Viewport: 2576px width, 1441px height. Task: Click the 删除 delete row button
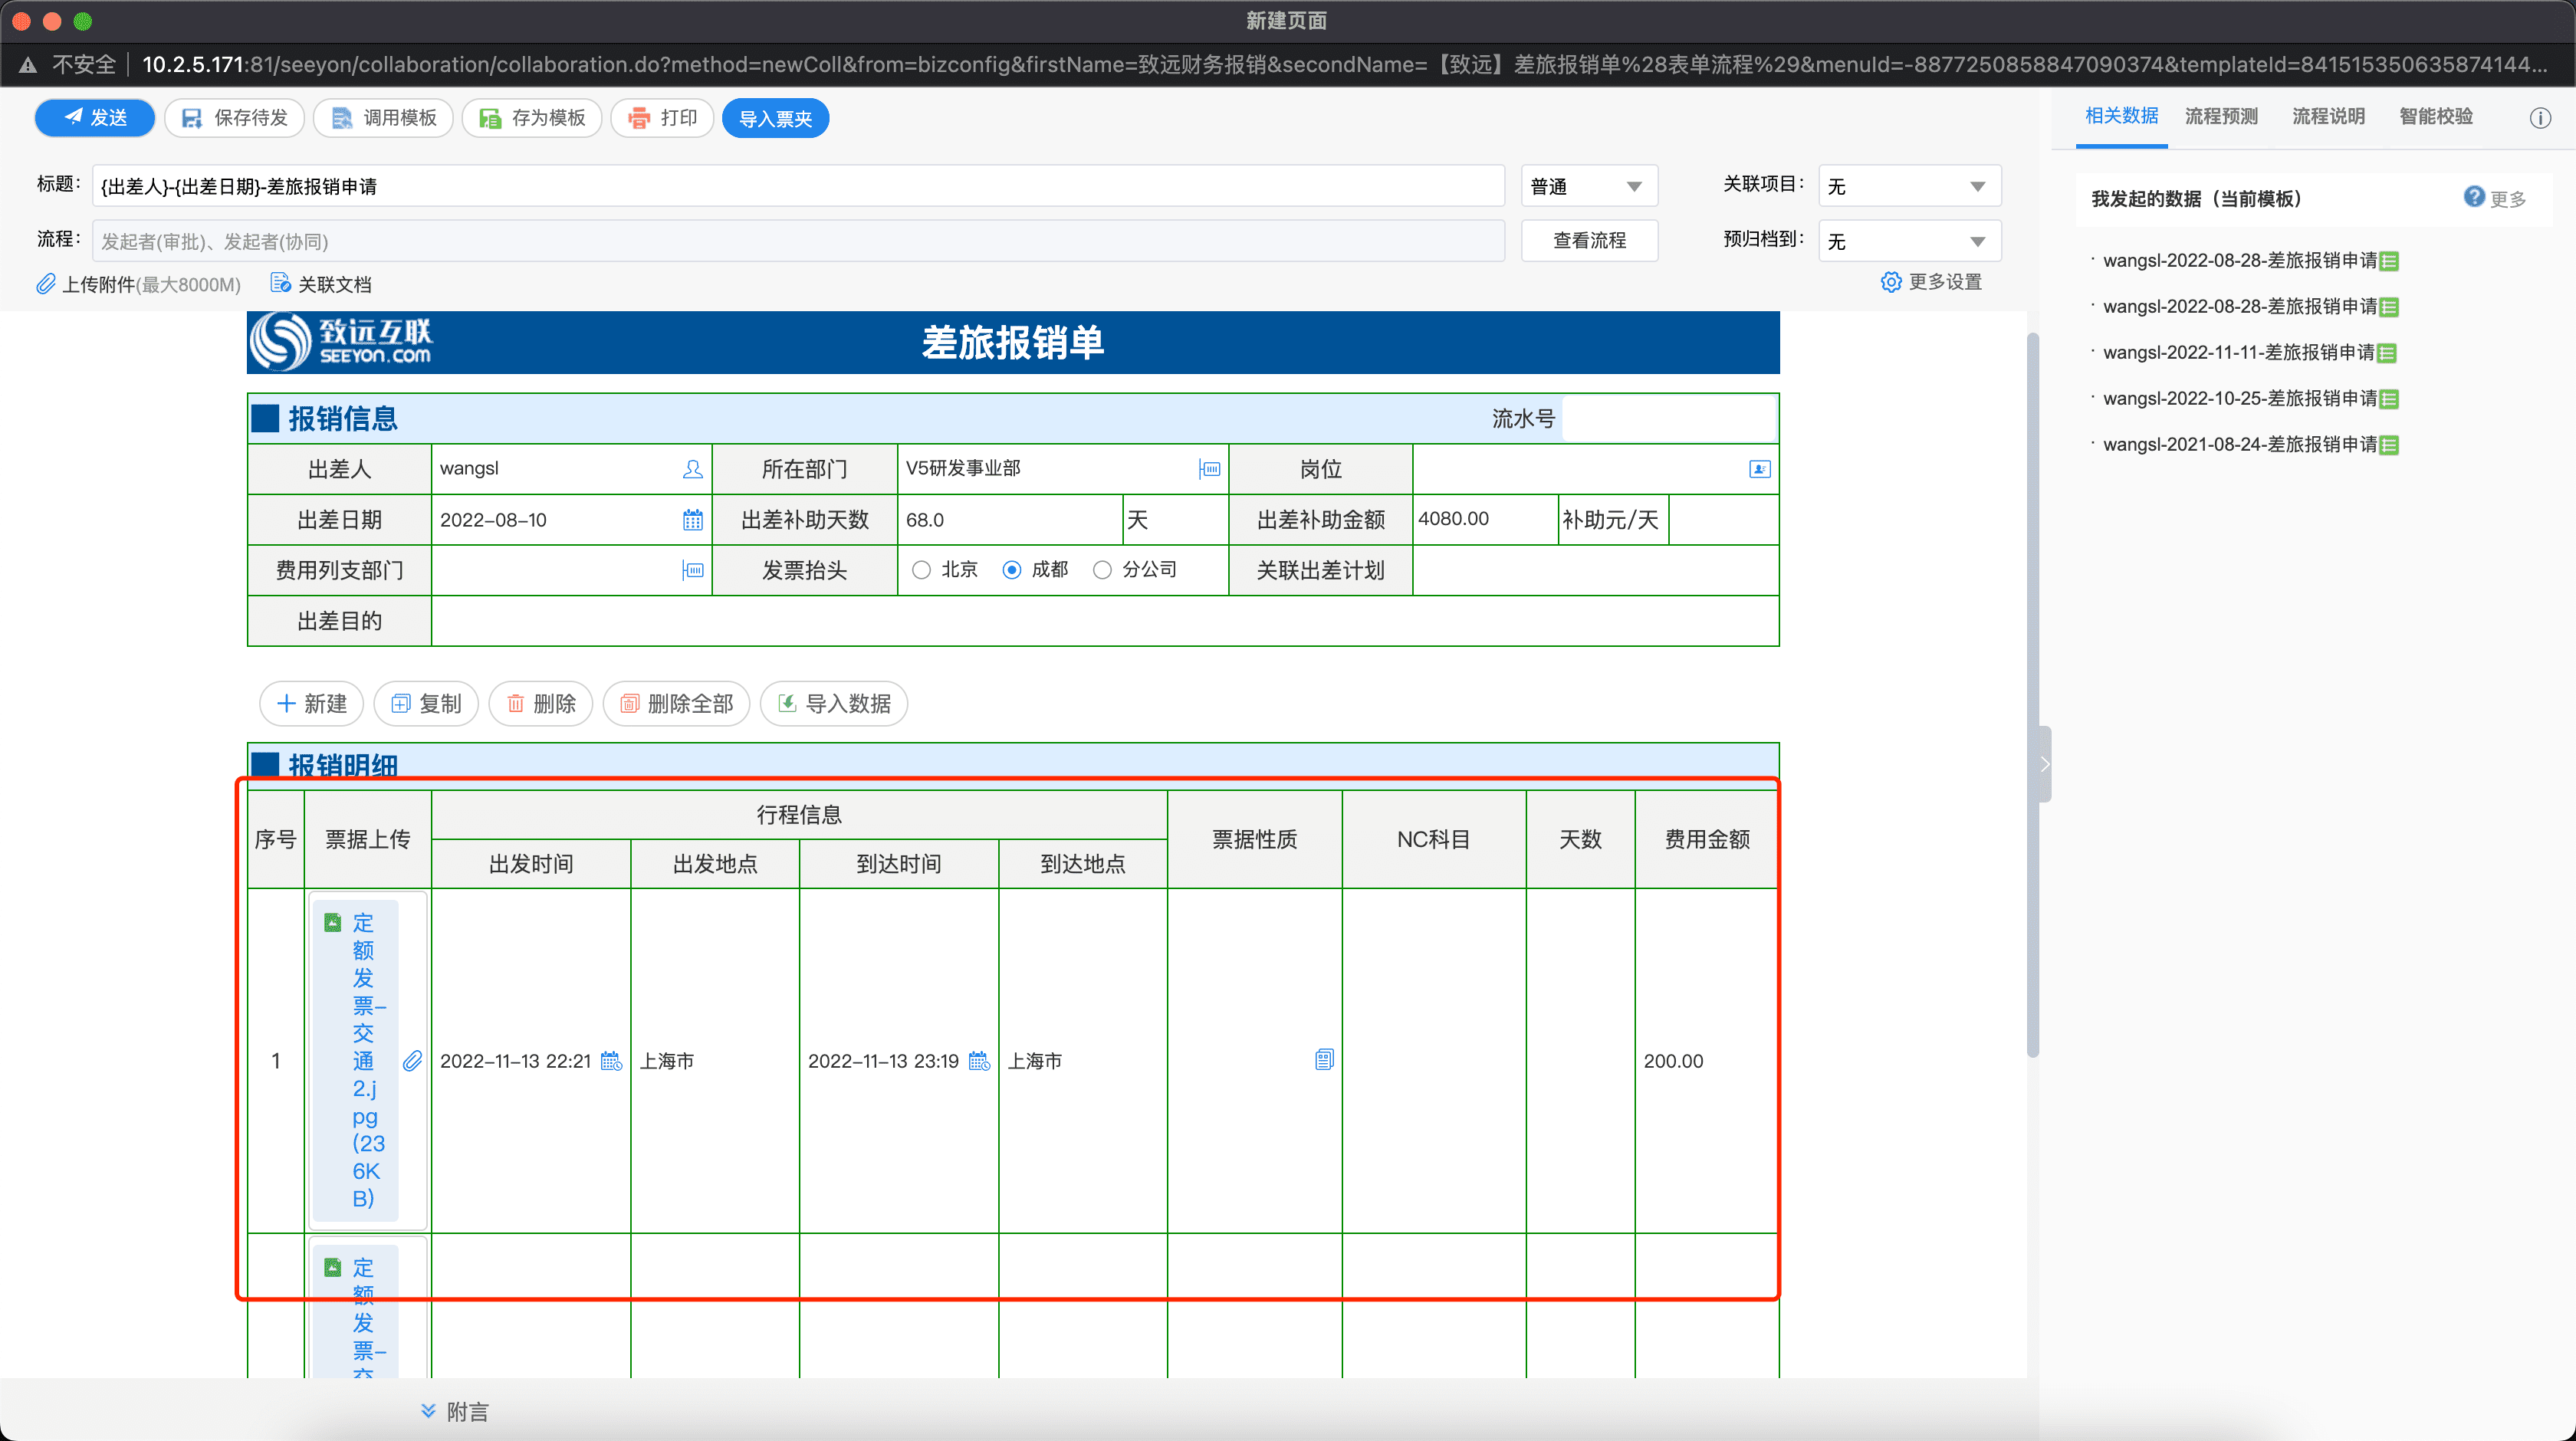pyautogui.click(x=541, y=703)
